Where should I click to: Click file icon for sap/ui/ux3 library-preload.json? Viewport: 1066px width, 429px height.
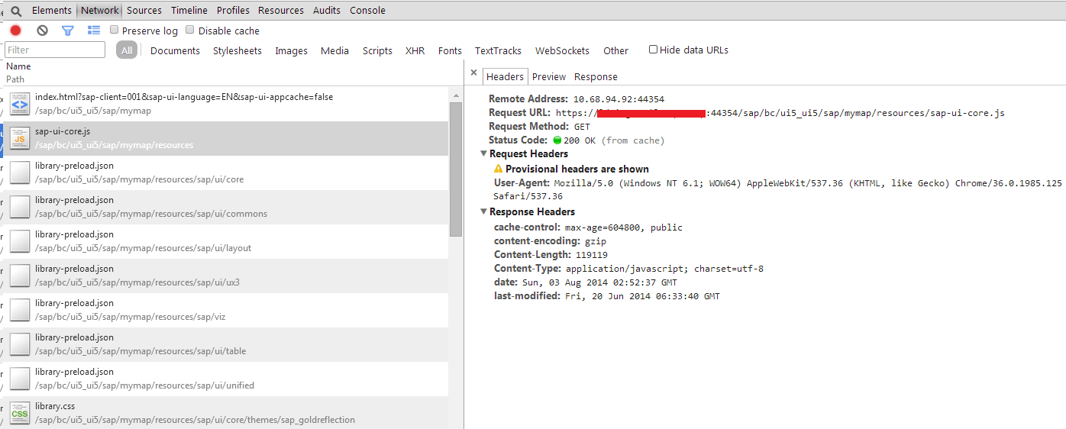[x=20, y=275]
